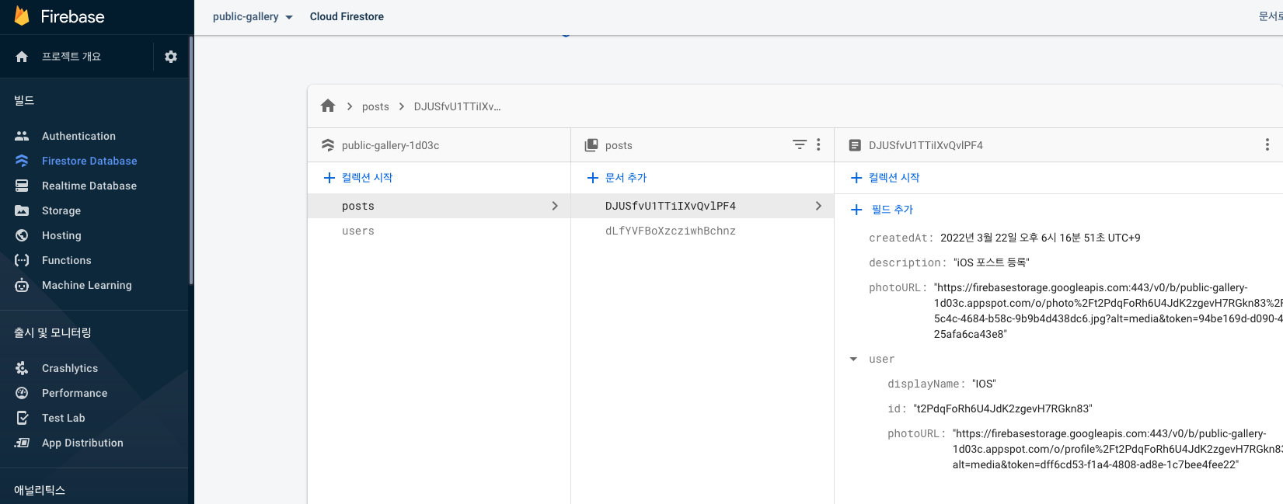Click the 문서 link at top right
Screen dimensions: 1283x504
1271,16
